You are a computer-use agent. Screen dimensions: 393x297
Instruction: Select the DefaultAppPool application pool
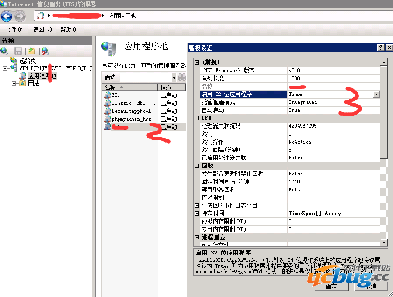[x=131, y=111]
